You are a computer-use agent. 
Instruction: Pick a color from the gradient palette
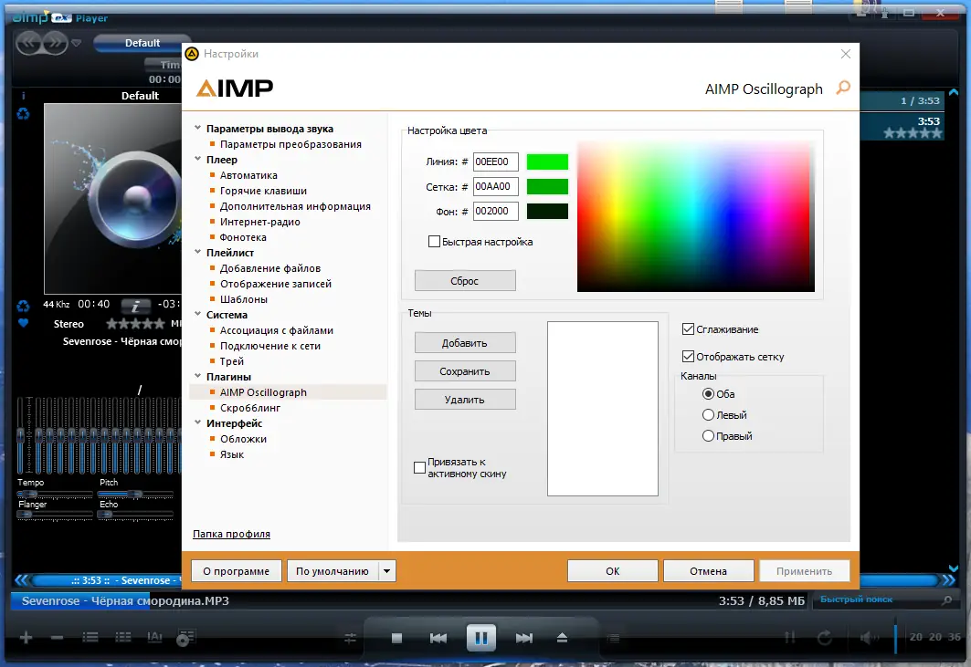click(x=694, y=214)
